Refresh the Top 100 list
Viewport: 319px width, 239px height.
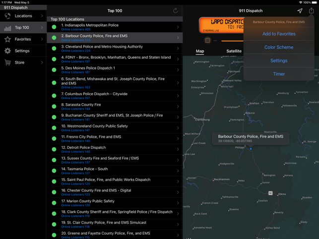pos(175,10)
